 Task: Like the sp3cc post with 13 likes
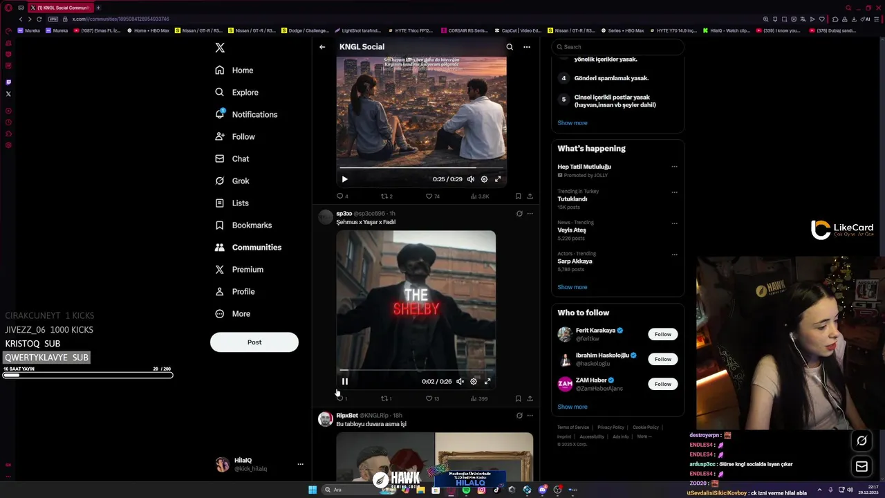click(432, 398)
